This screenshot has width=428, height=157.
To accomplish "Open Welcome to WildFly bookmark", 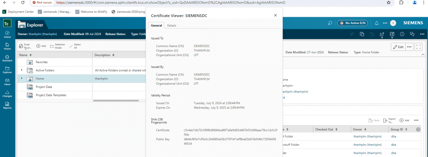I will point(92,12).
